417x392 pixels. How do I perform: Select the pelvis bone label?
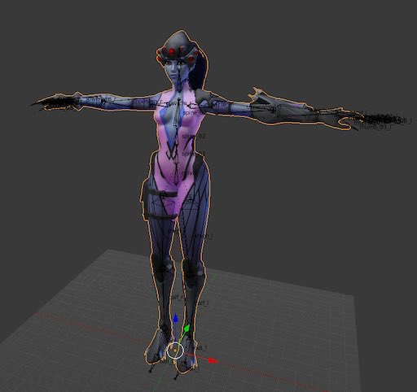188,173
